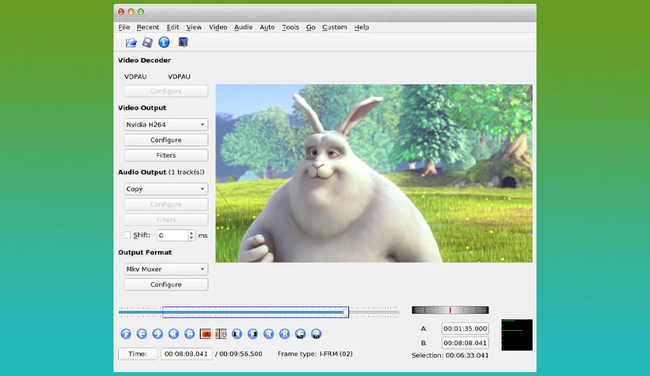The height and width of the screenshot is (376, 650).
Task: Open the Nvidia H264 video output dropdown
Action: tap(166, 124)
